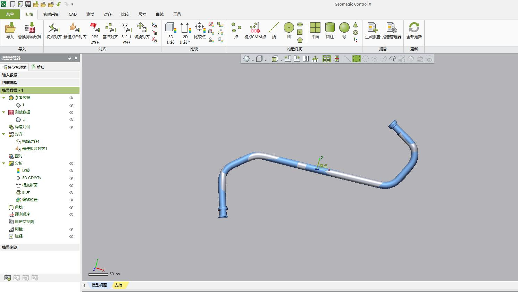The width and height of the screenshot is (518, 292).
Task: Create a 圆柱 (cylinder) geometry
Action: [x=330, y=31]
